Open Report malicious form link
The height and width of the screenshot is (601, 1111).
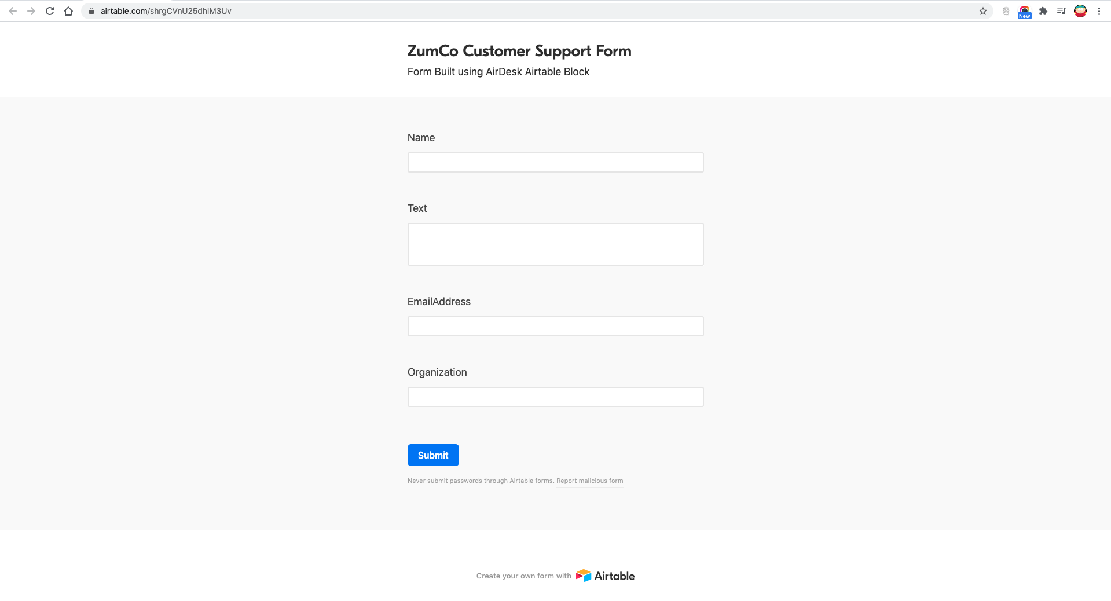pyautogui.click(x=589, y=481)
